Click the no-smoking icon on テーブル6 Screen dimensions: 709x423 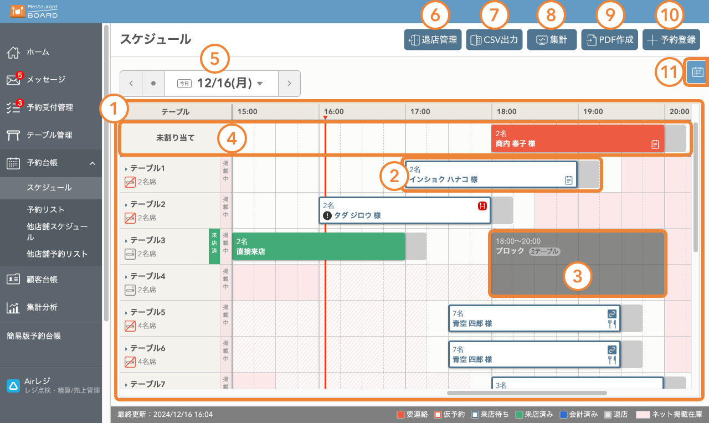(130, 362)
